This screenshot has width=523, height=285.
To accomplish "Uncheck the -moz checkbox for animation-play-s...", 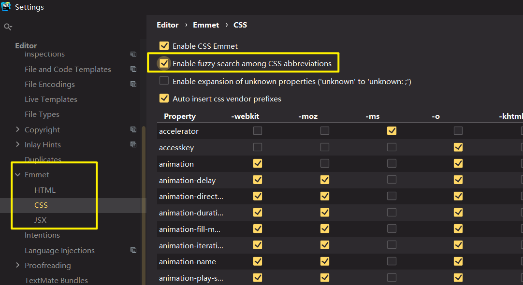I will click(x=324, y=277).
